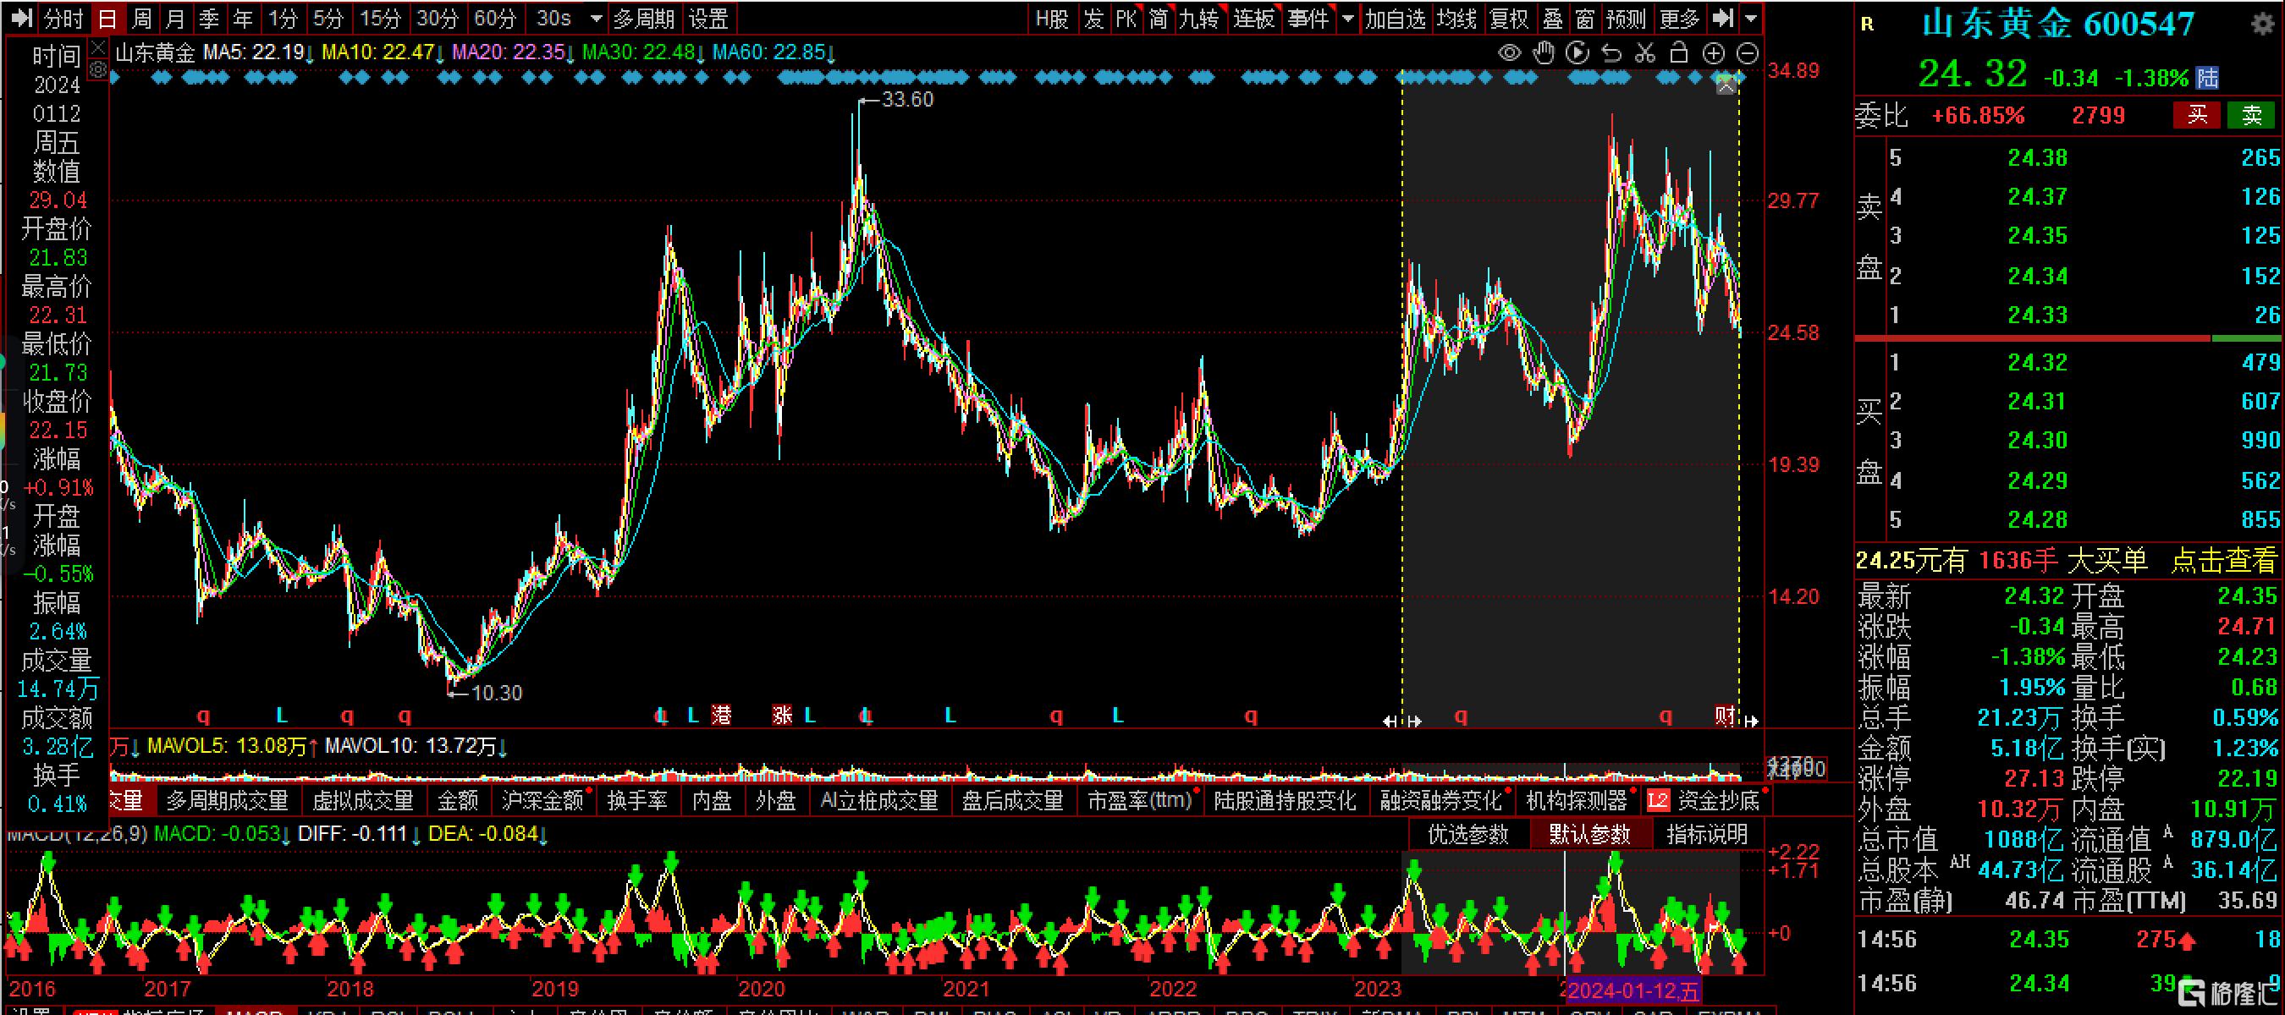Click 加自选 add to watchlist

click(x=1395, y=18)
